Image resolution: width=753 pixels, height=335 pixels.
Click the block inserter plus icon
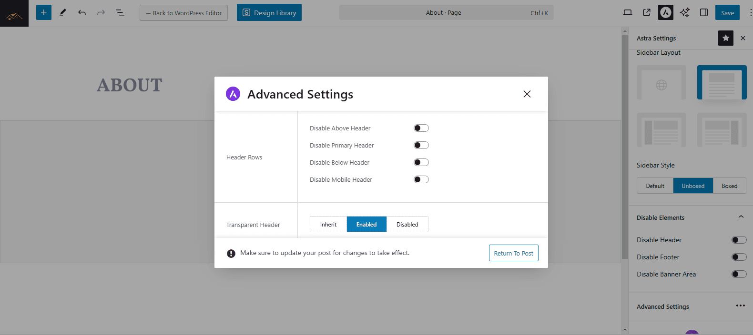pos(43,12)
